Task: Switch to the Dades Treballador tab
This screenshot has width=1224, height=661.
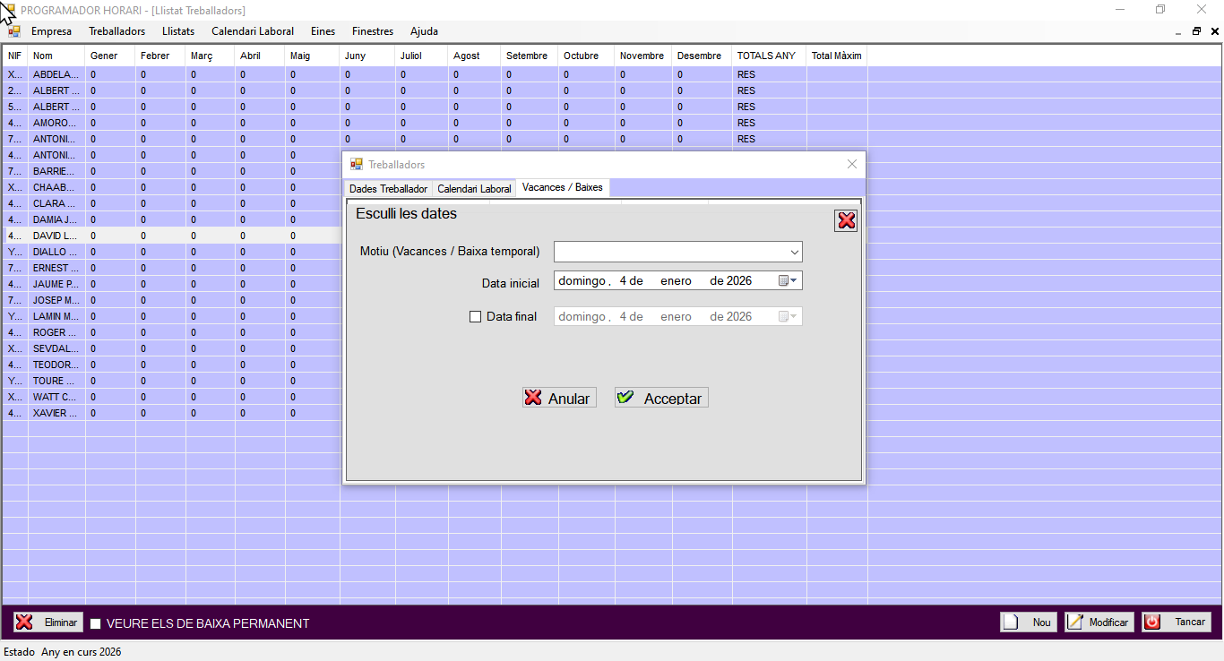Action: [x=388, y=189]
